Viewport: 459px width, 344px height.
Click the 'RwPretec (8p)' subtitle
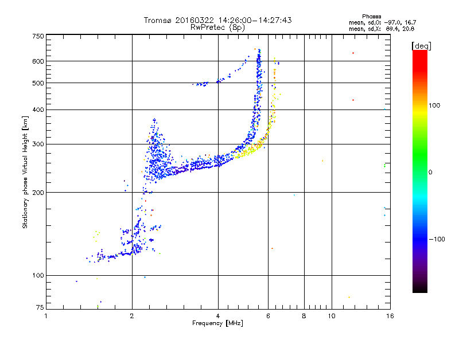click(x=217, y=28)
